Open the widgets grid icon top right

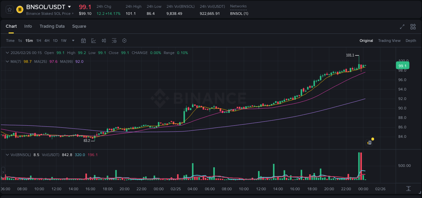point(413,26)
